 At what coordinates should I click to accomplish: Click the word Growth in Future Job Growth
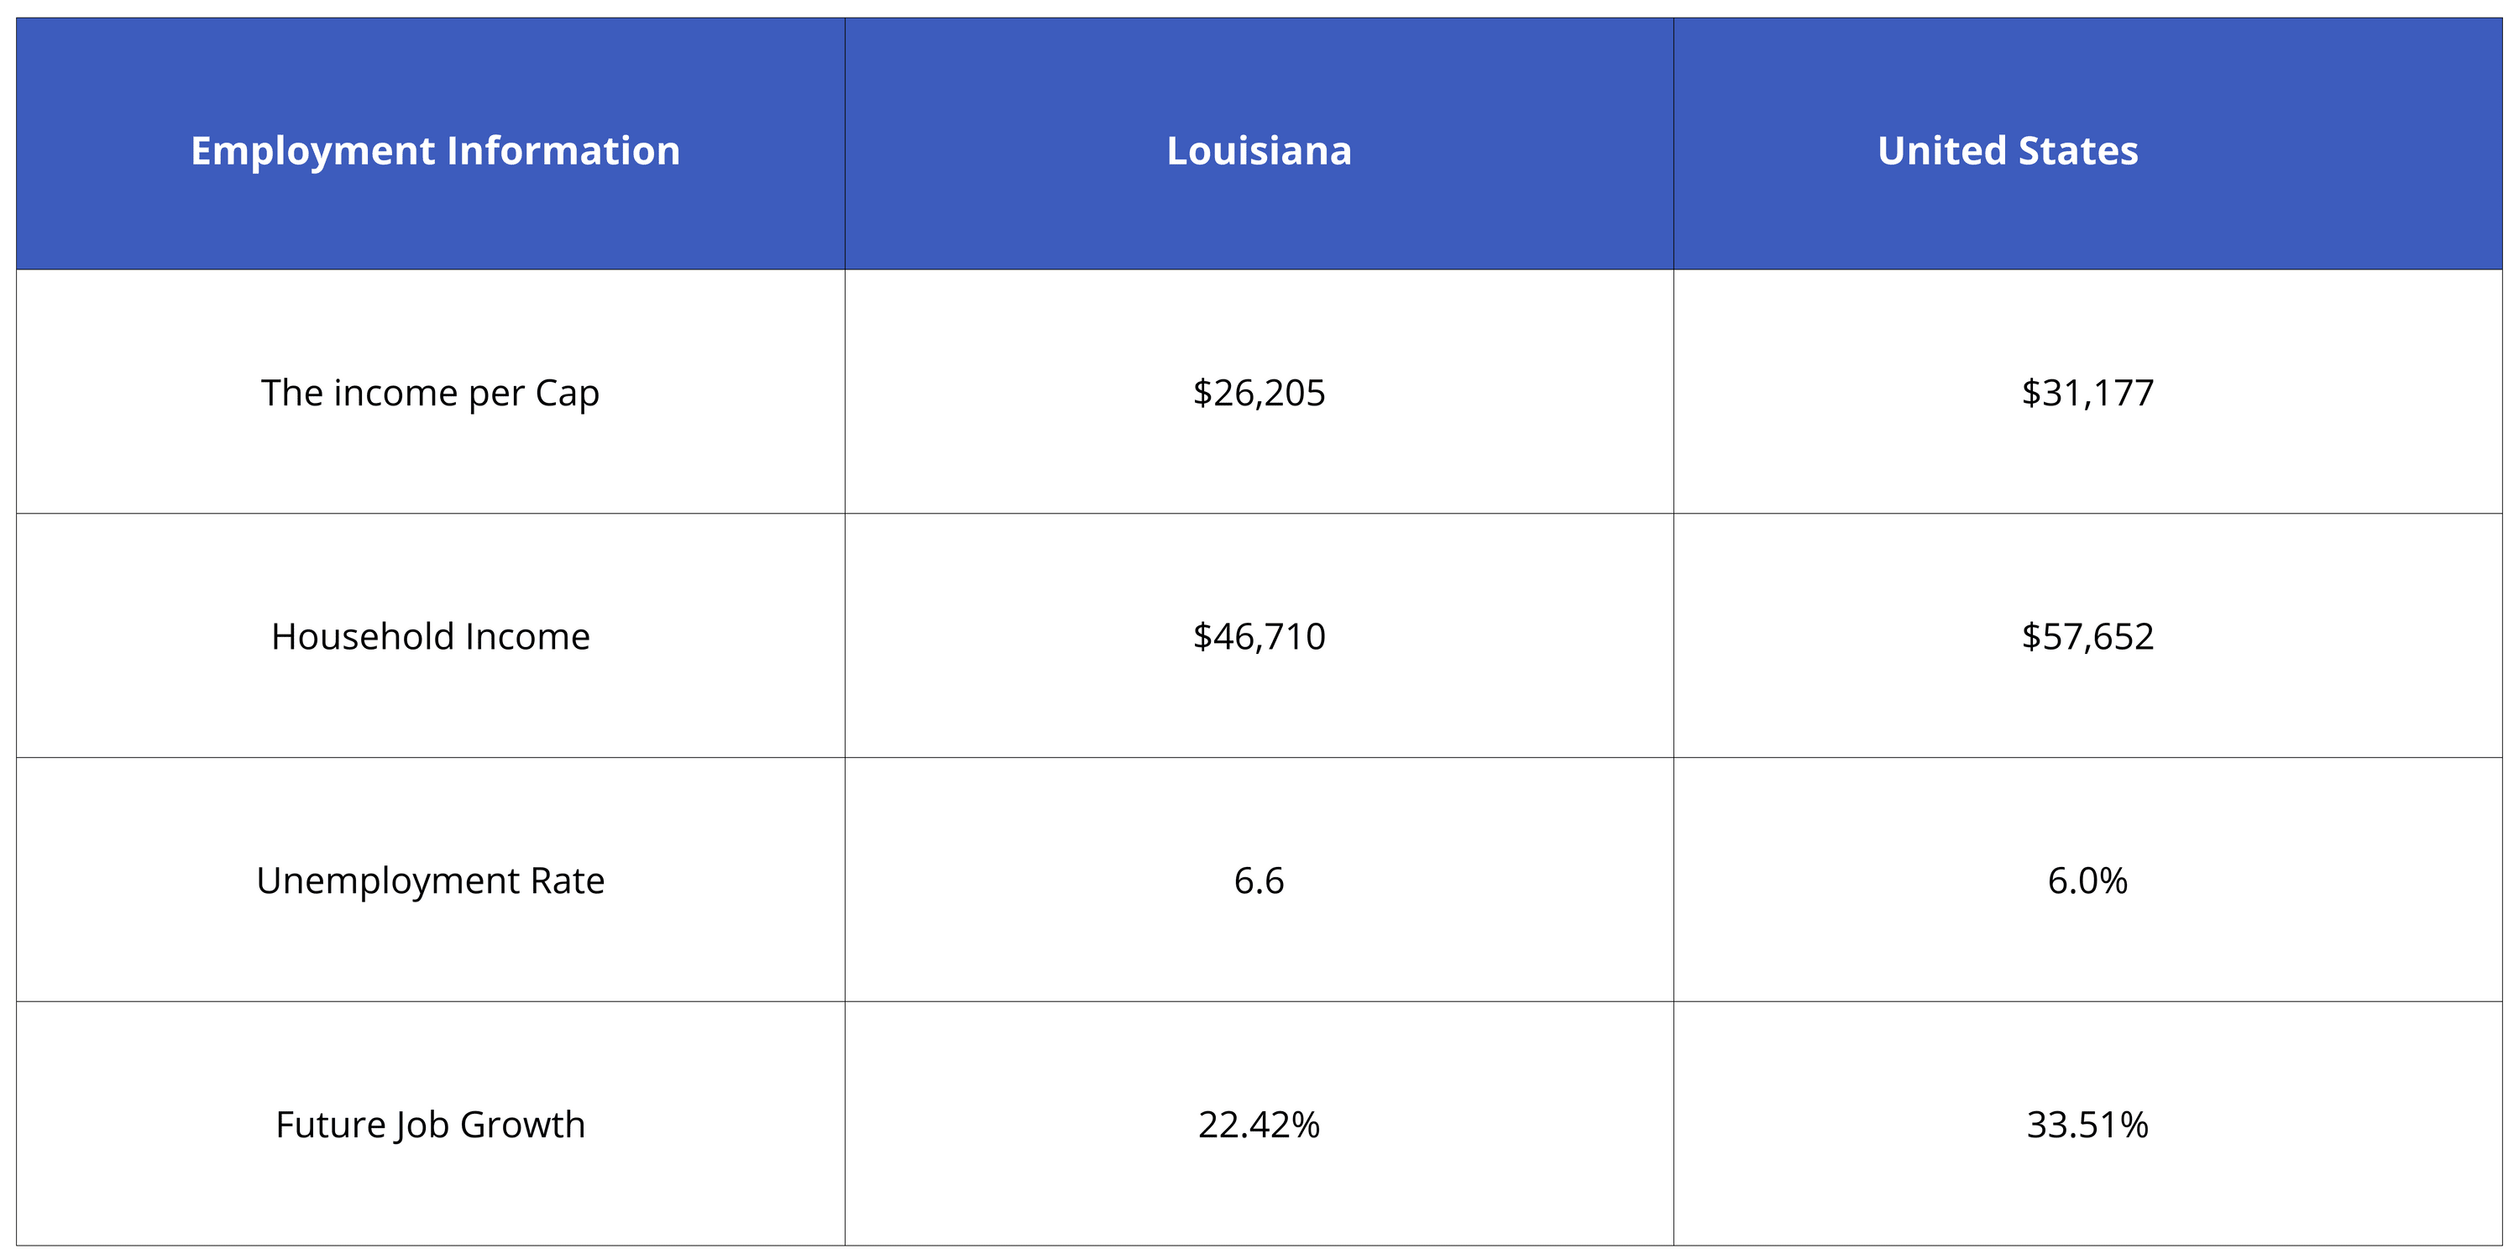(522, 1124)
